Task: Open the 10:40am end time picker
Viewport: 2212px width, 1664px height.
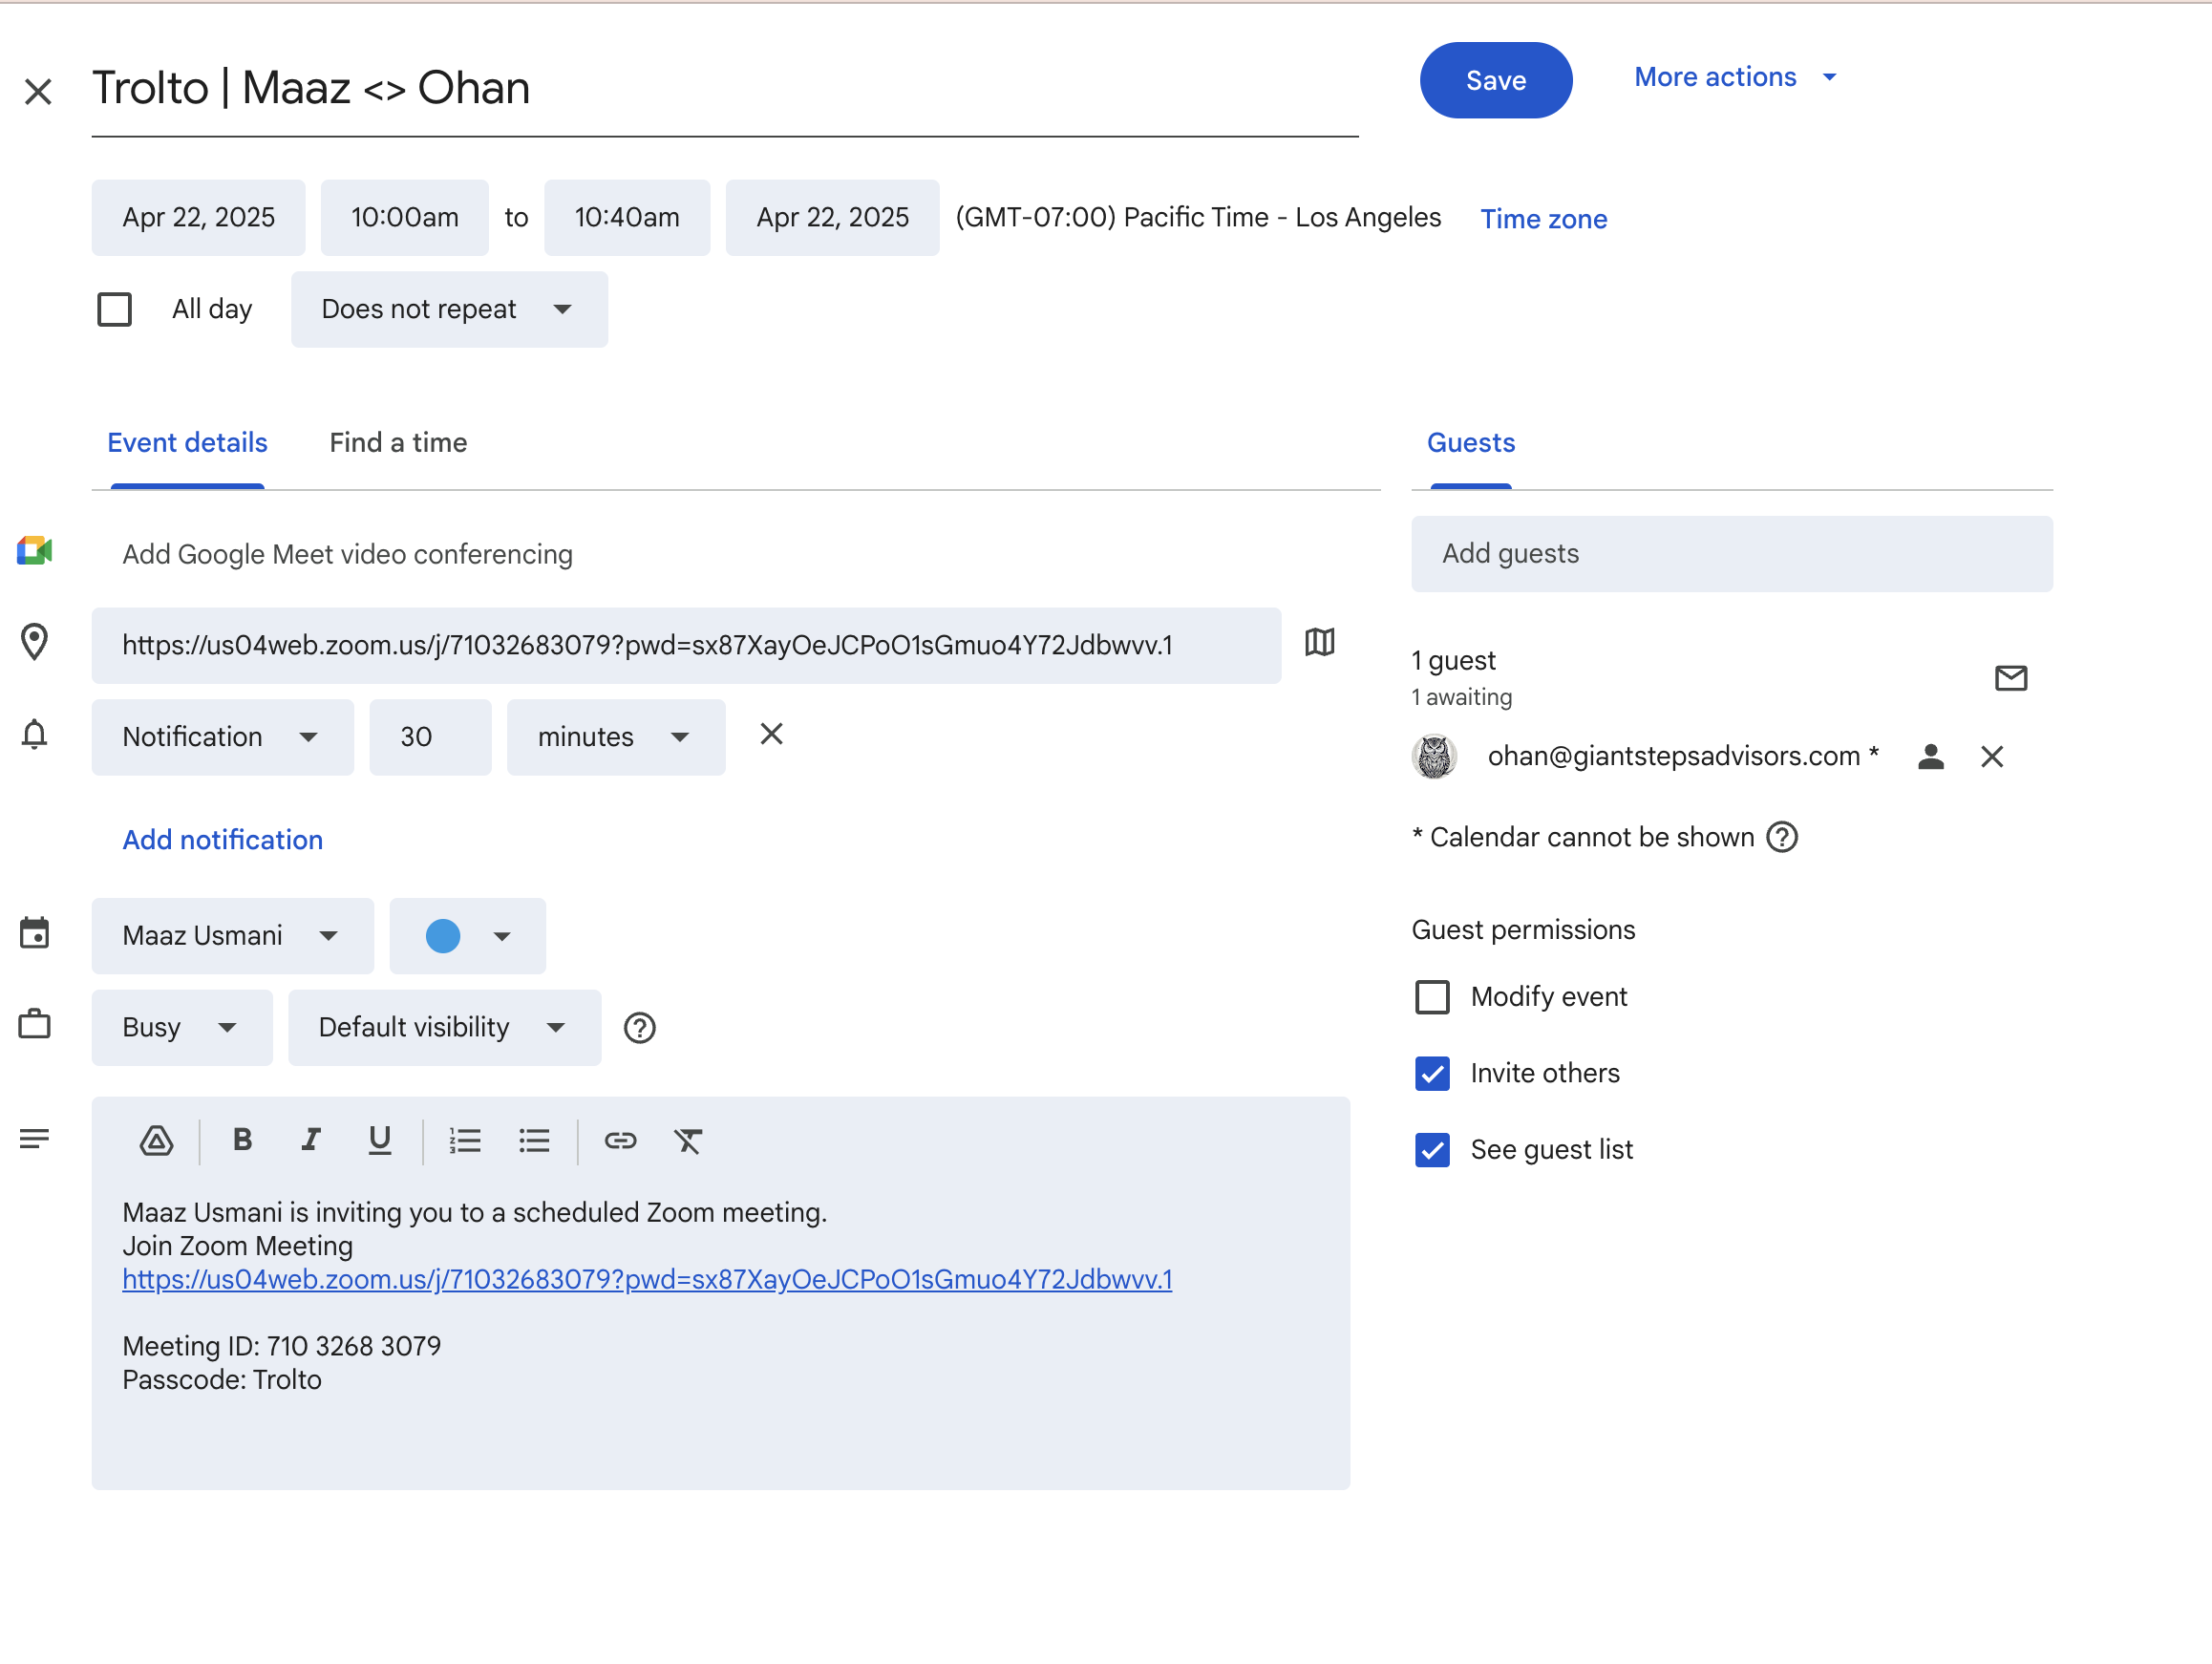Action: point(627,218)
